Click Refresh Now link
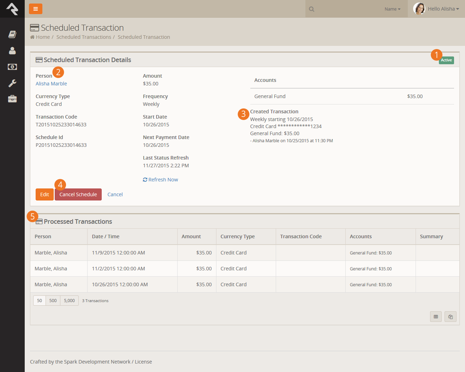465x372 pixels. pyautogui.click(x=161, y=180)
